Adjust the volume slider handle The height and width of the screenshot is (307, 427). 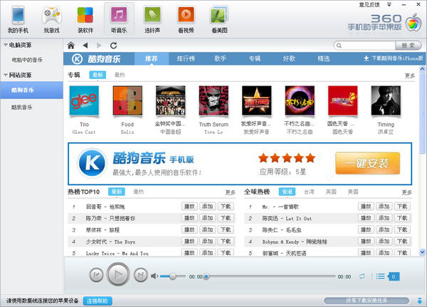click(x=173, y=276)
